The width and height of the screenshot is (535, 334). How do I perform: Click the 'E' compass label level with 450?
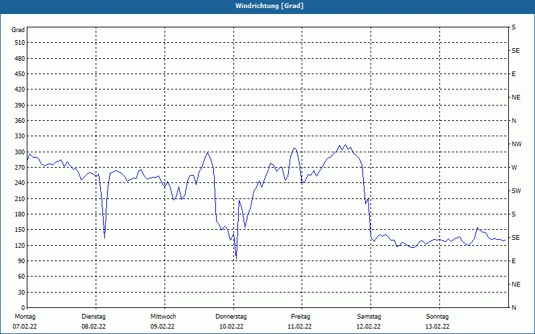tap(514, 74)
